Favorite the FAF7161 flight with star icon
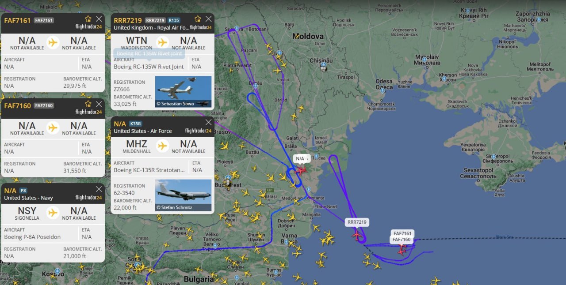 [x=88, y=19]
